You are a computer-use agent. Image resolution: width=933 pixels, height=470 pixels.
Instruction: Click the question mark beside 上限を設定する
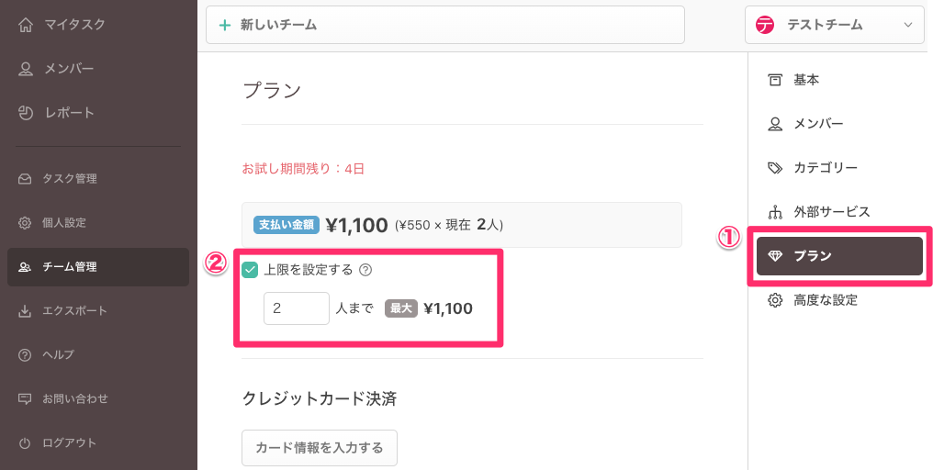pyautogui.click(x=365, y=270)
